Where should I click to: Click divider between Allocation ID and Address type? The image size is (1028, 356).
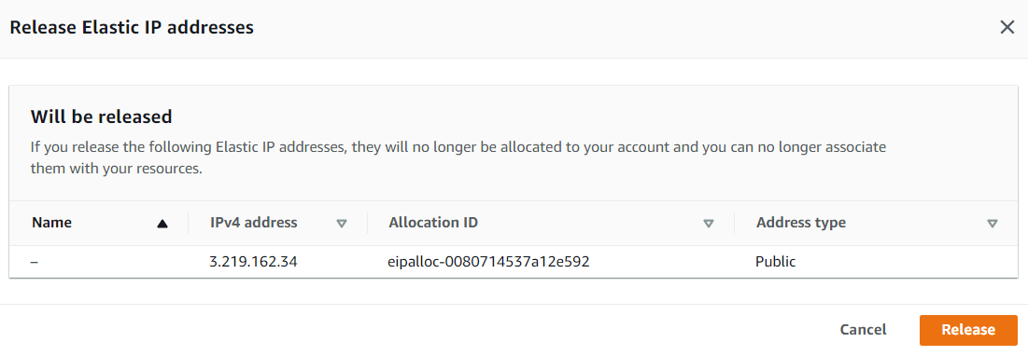pos(735,223)
